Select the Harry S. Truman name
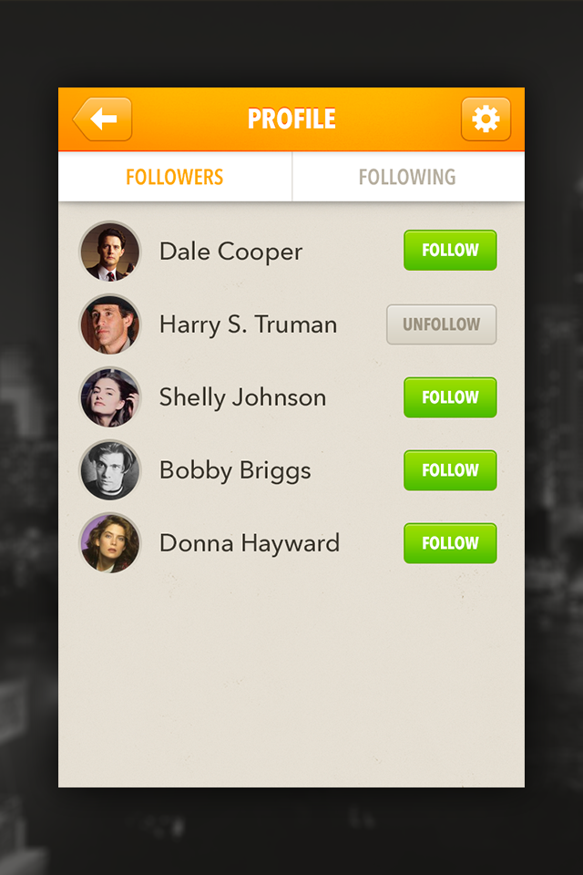583x875 pixels. click(x=249, y=324)
